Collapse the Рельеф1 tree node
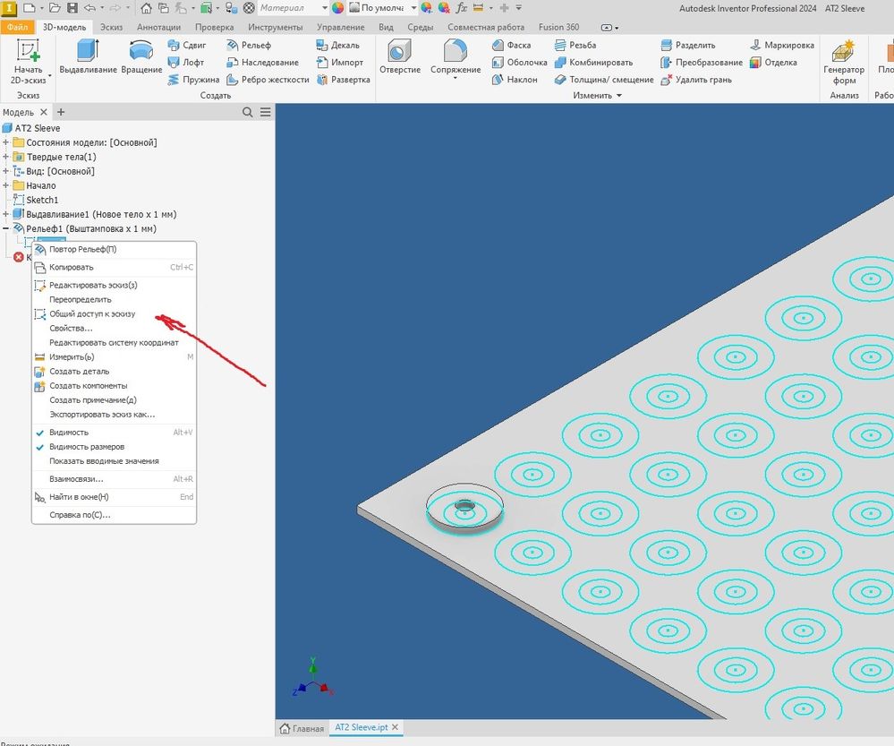The width and height of the screenshot is (894, 746). 7,228
